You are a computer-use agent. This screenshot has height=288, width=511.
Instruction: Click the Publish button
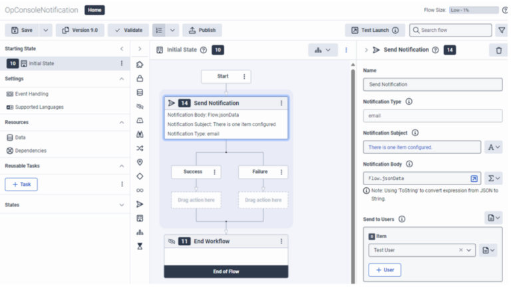[x=202, y=30]
